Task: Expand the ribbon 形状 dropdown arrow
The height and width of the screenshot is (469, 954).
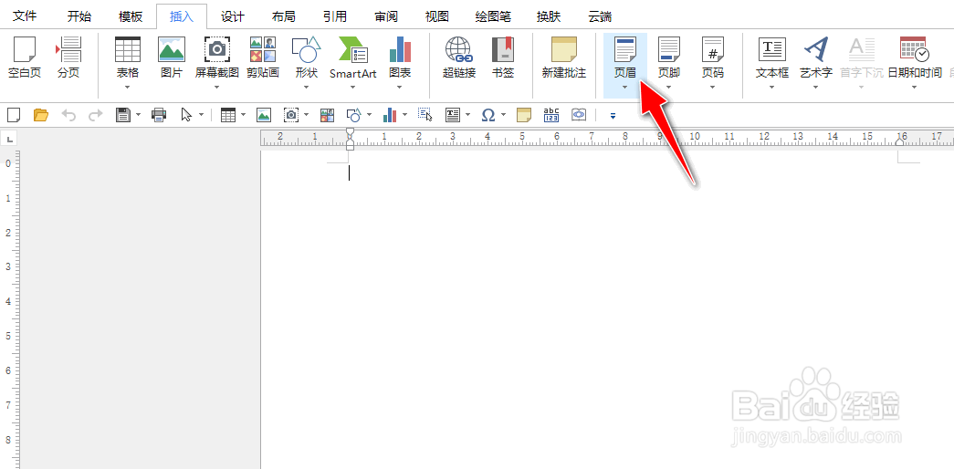Action: point(306,87)
